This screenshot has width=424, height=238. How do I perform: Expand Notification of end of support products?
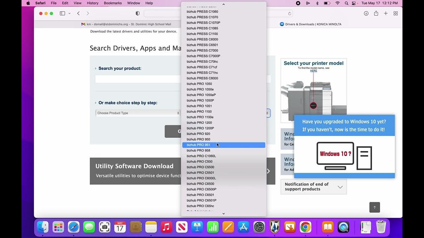click(314, 187)
